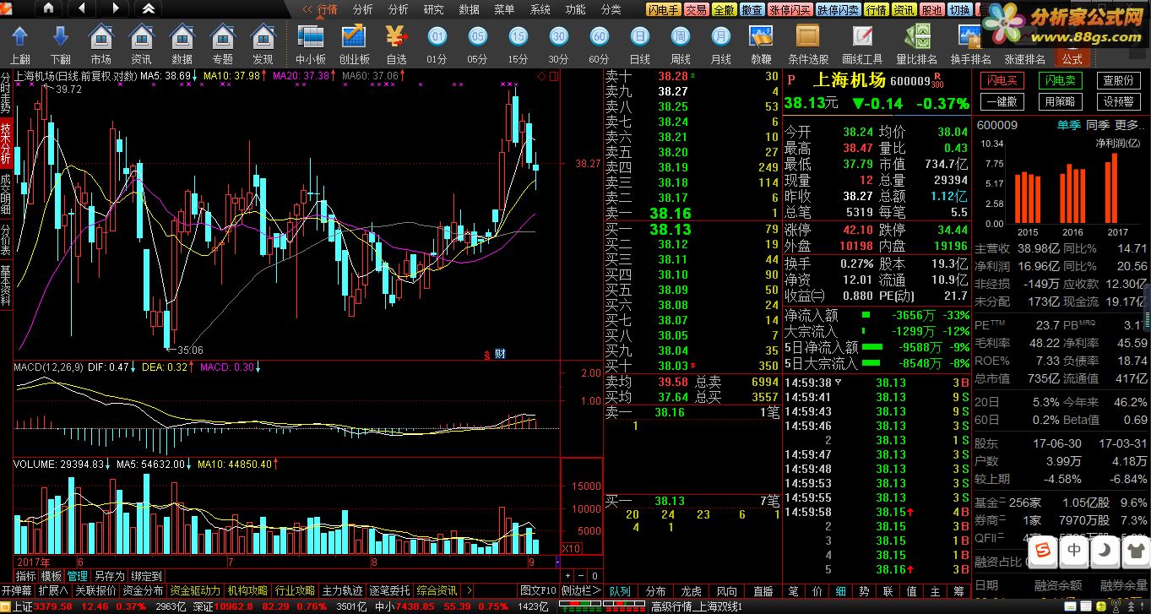Open the 发现 discover icon
1151x614 pixels.
[263, 44]
